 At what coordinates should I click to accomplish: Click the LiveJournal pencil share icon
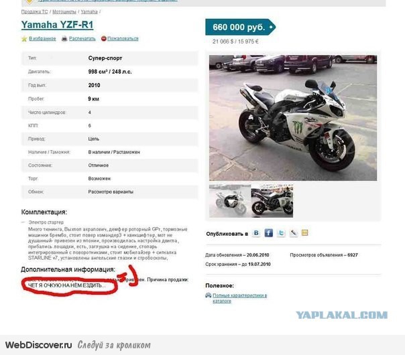point(294,233)
